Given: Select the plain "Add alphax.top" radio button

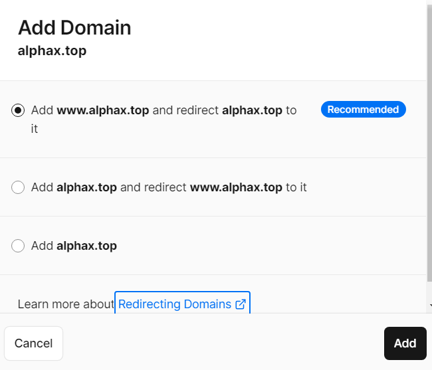Looking at the screenshot, I should click(18, 246).
